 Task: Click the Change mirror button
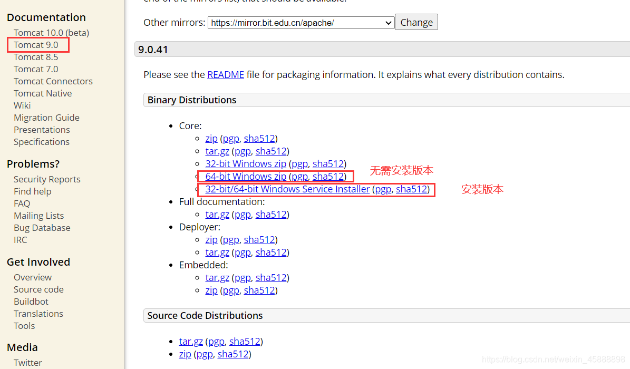coord(416,22)
